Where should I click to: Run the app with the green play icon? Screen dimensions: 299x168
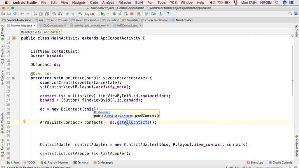pos(103,14)
